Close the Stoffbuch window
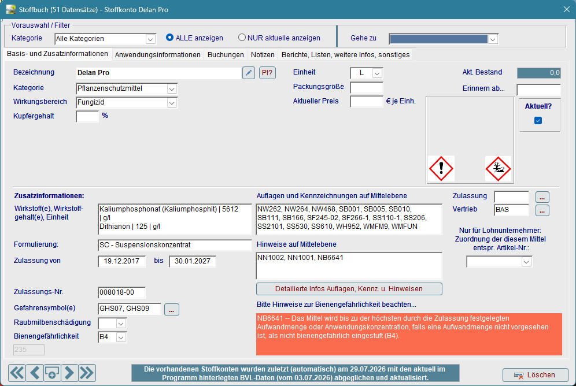Screen dimensions: 576x386 [566, 10]
